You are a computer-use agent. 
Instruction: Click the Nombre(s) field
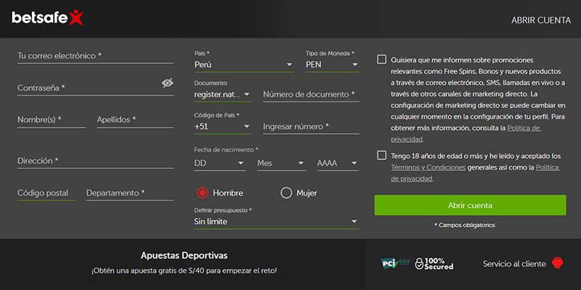[x=51, y=120]
